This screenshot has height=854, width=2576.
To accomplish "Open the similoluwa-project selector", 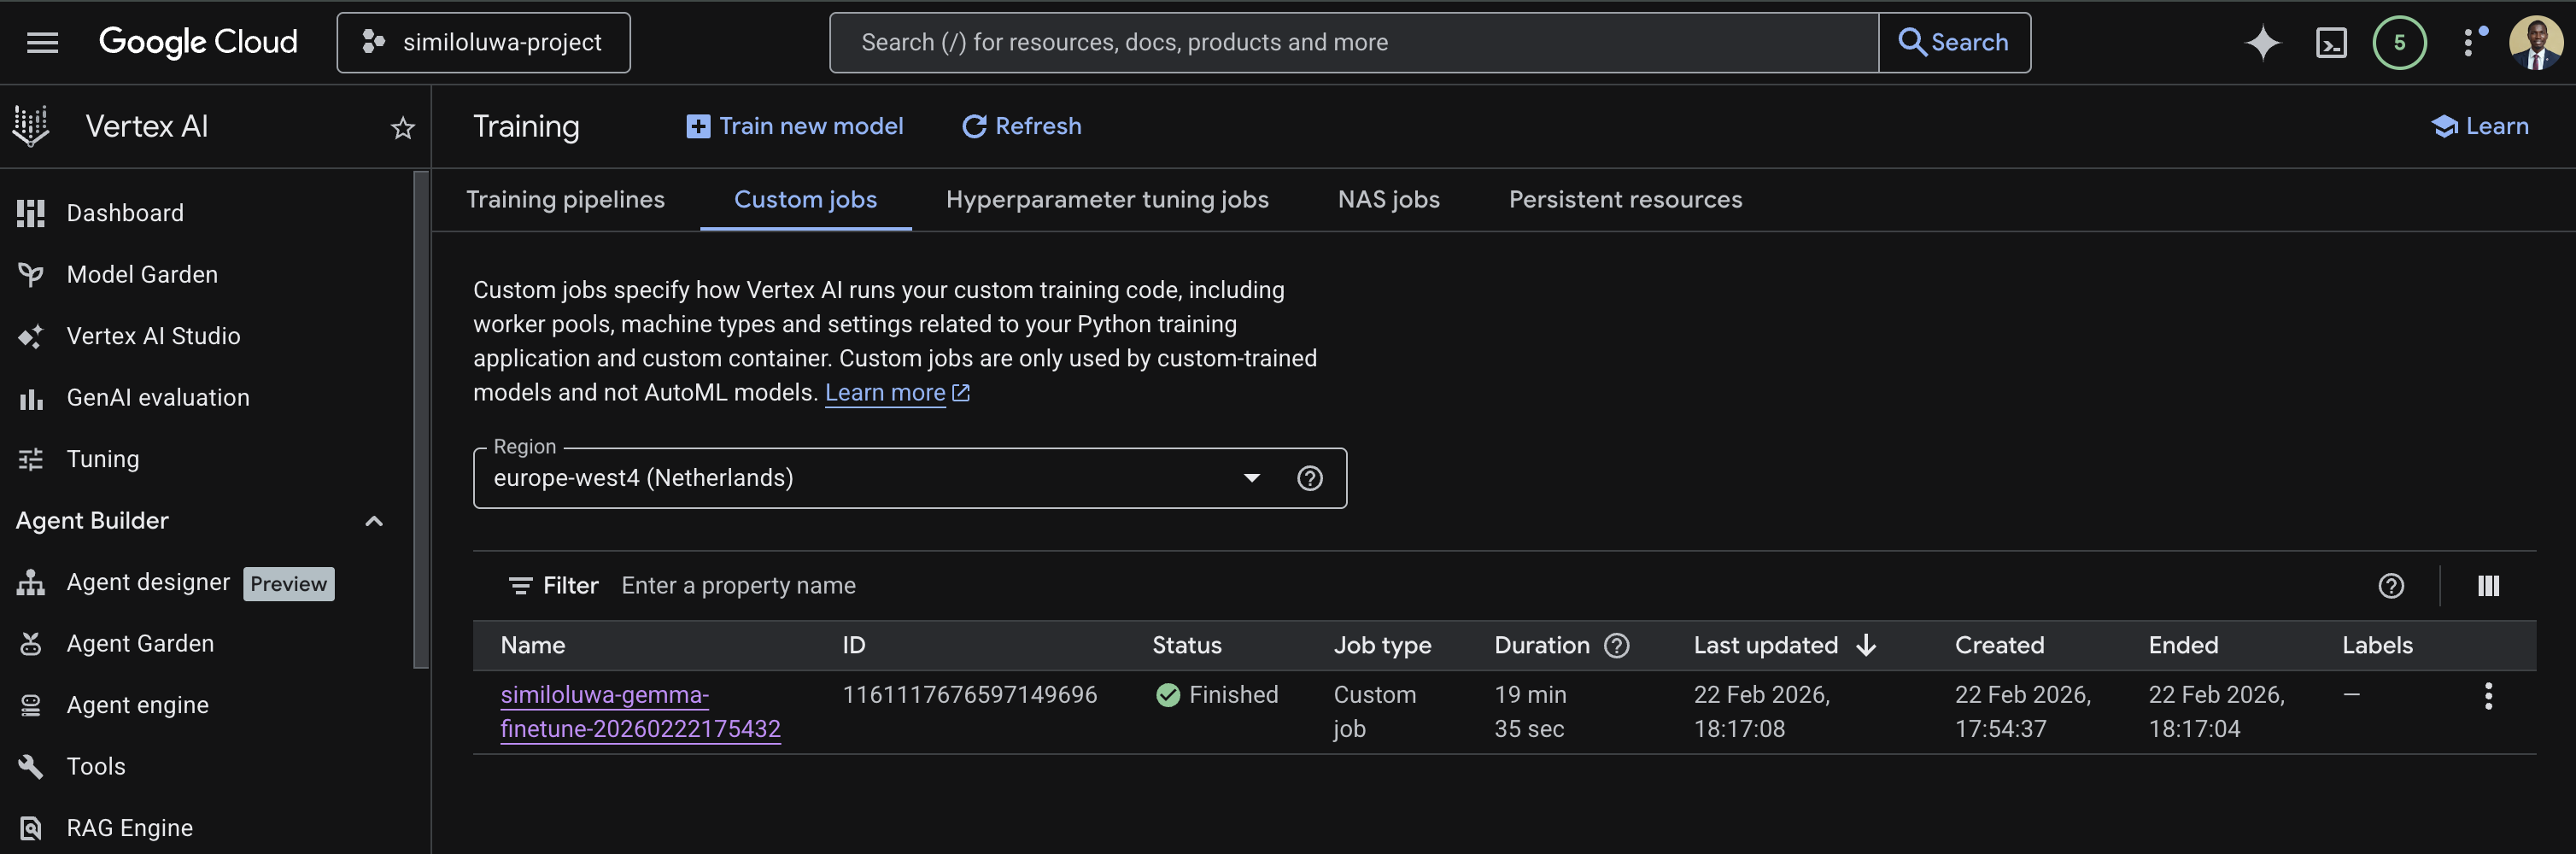I will [x=483, y=42].
